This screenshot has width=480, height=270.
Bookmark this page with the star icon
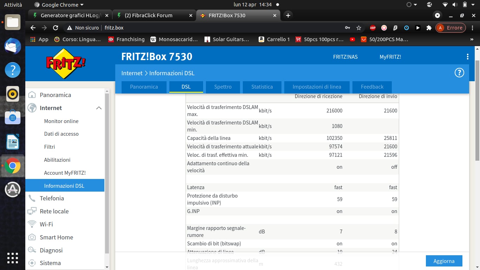[359, 28]
